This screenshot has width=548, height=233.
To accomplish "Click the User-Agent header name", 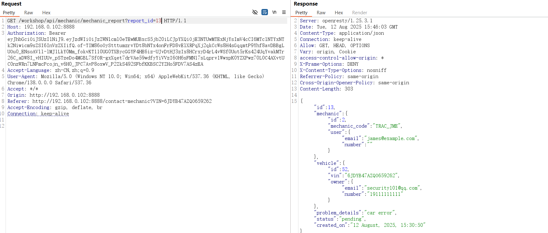I will pos(21,77).
